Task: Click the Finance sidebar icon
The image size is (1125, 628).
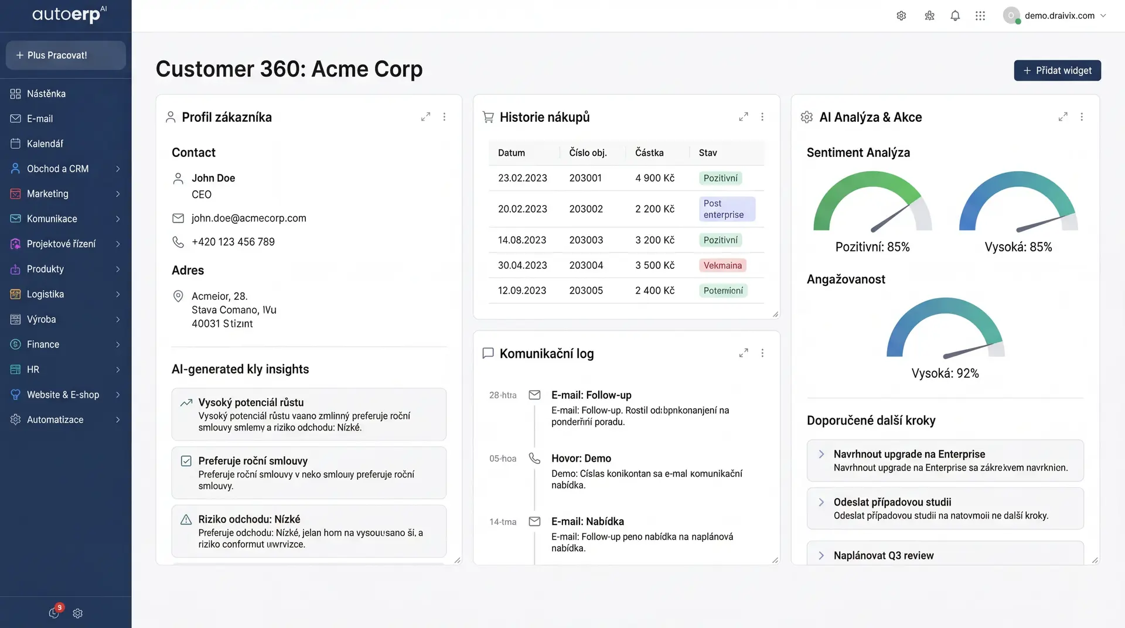Action: tap(16, 344)
